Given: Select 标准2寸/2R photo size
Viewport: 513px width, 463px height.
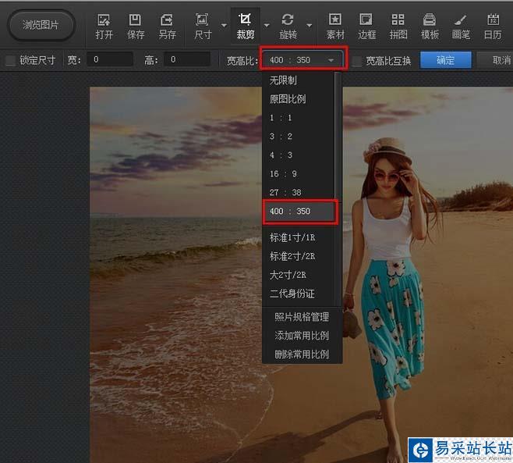Looking at the screenshot, I should 299,256.
